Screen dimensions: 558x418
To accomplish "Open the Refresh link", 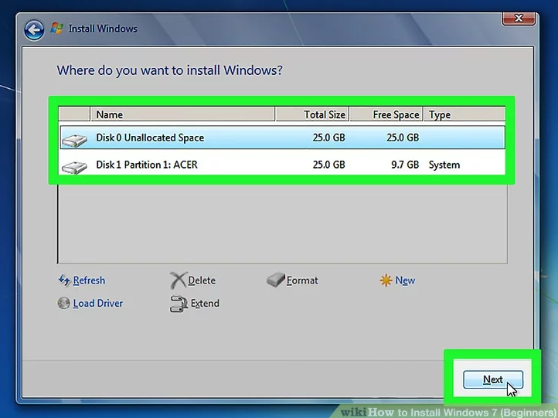I will click(x=89, y=280).
